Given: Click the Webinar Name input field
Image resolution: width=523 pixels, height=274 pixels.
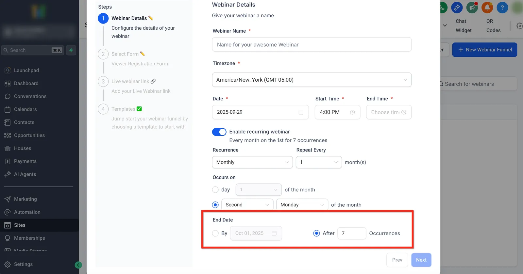Looking at the screenshot, I should click(312, 44).
